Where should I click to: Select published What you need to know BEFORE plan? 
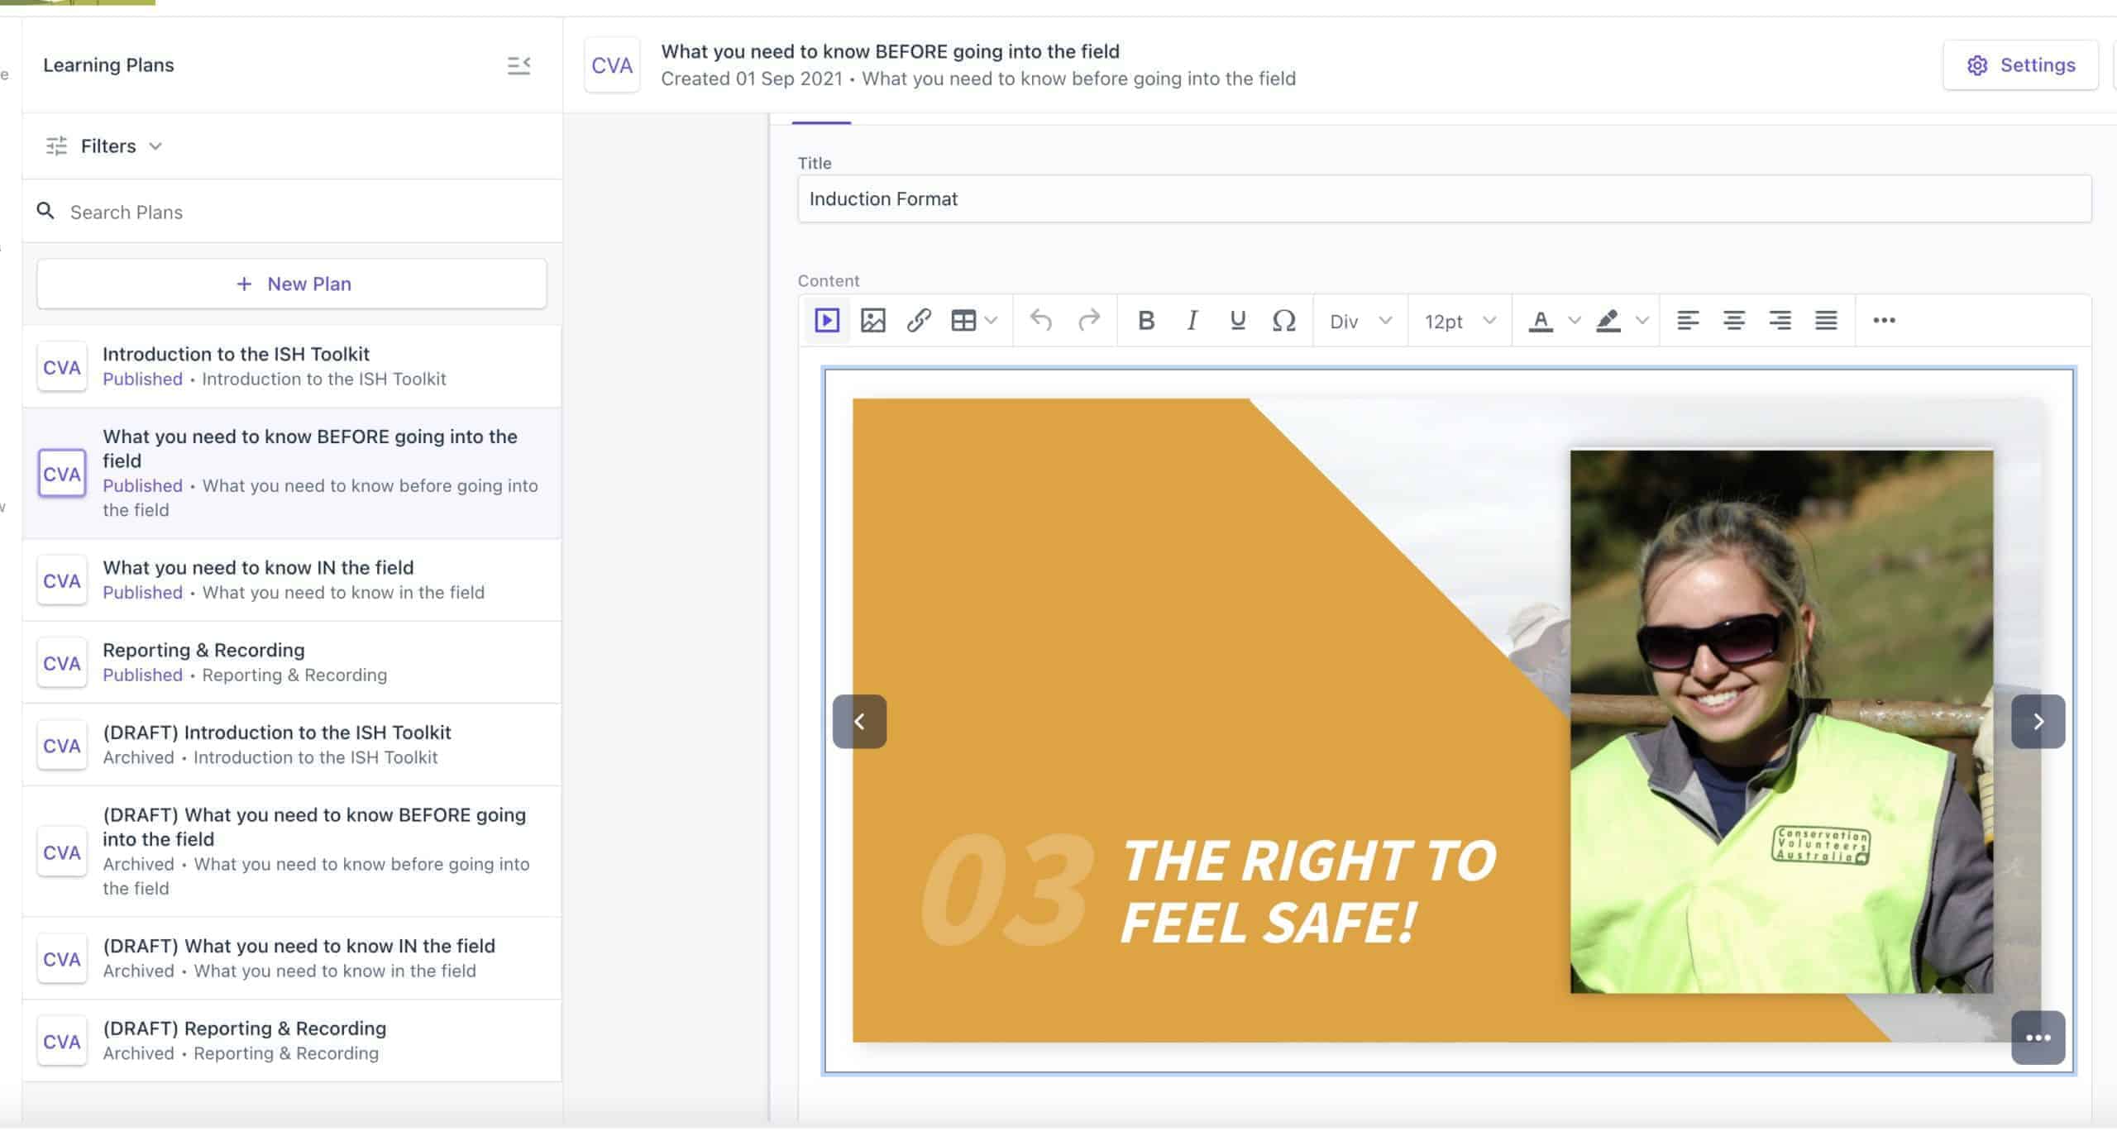coord(292,473)
